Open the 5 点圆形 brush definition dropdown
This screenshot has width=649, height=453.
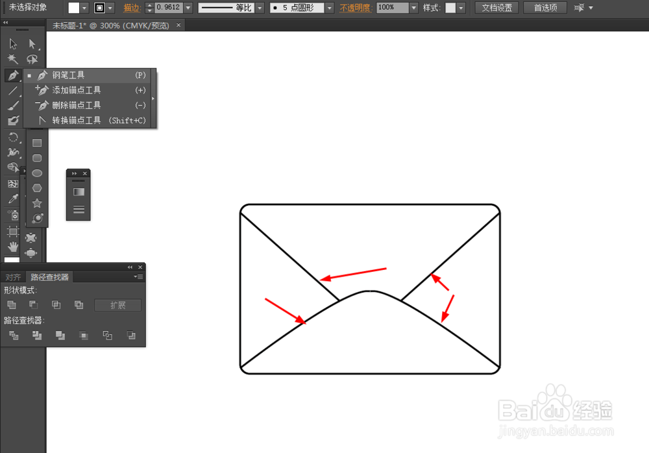coord(330,8)
